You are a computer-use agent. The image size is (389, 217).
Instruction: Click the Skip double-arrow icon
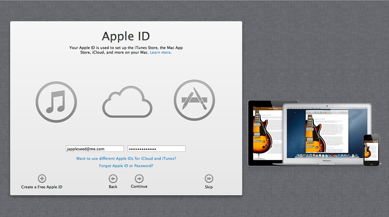(x=209, y=179)
